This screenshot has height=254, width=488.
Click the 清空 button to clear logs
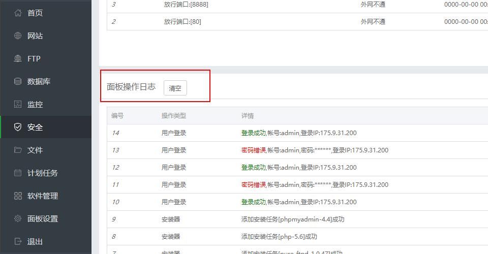[175, 88]
